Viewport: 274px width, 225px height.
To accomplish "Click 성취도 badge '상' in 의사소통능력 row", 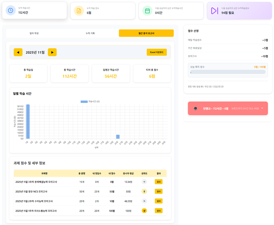I will pyautogui.click(x=144, y=211).
